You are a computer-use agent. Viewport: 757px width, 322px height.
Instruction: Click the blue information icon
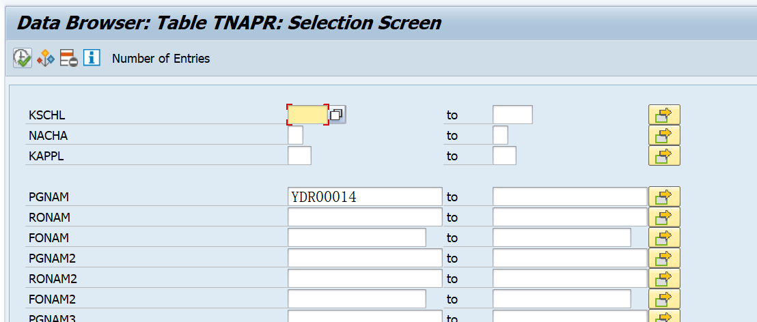coord(92,58)
